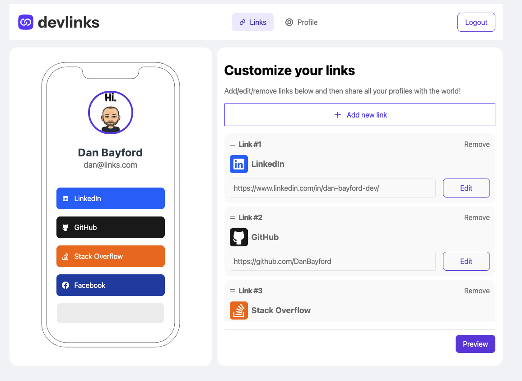
Task: Edit the LinkedIn link URL
Action: coord(466,188)
